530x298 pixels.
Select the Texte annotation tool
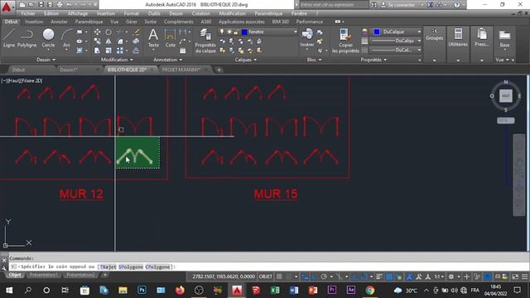click(153, 38)
